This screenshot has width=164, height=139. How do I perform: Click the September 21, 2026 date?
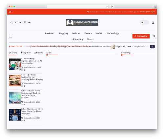32,83
